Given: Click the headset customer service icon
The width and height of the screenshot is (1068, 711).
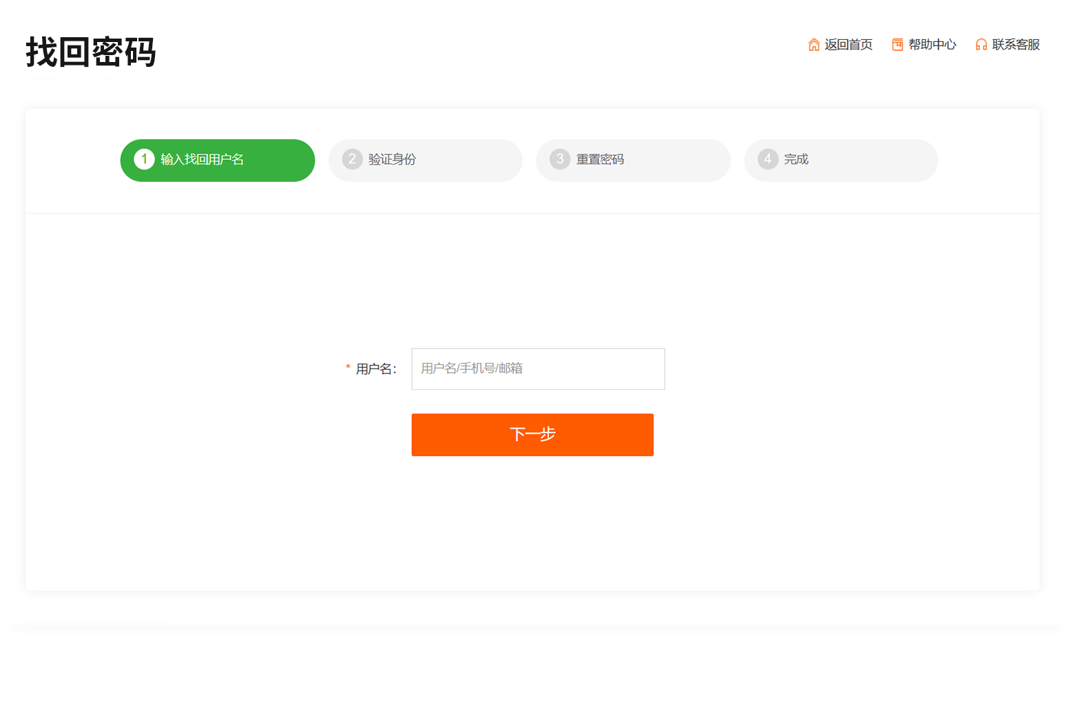Looking at the screenshot, I should [981, 45].
